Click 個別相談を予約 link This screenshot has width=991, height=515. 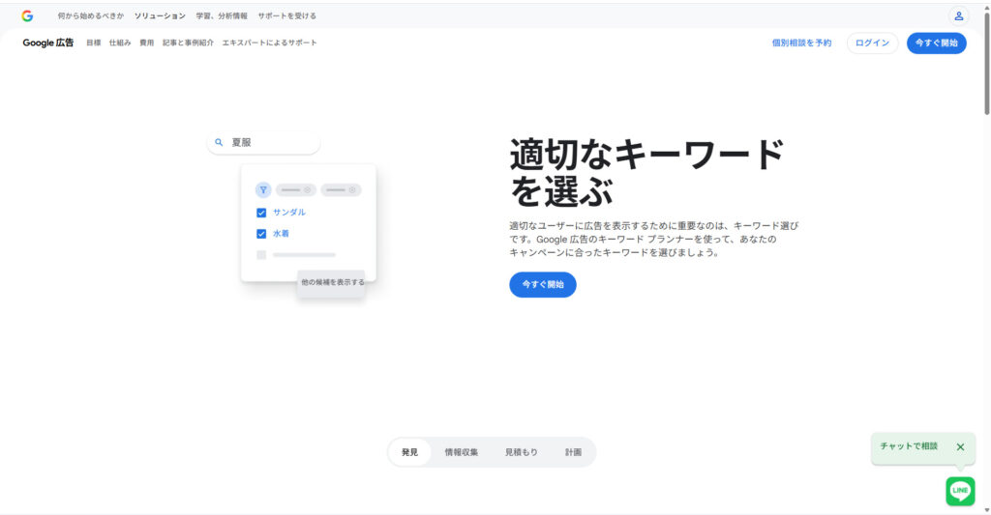(801, 43)
